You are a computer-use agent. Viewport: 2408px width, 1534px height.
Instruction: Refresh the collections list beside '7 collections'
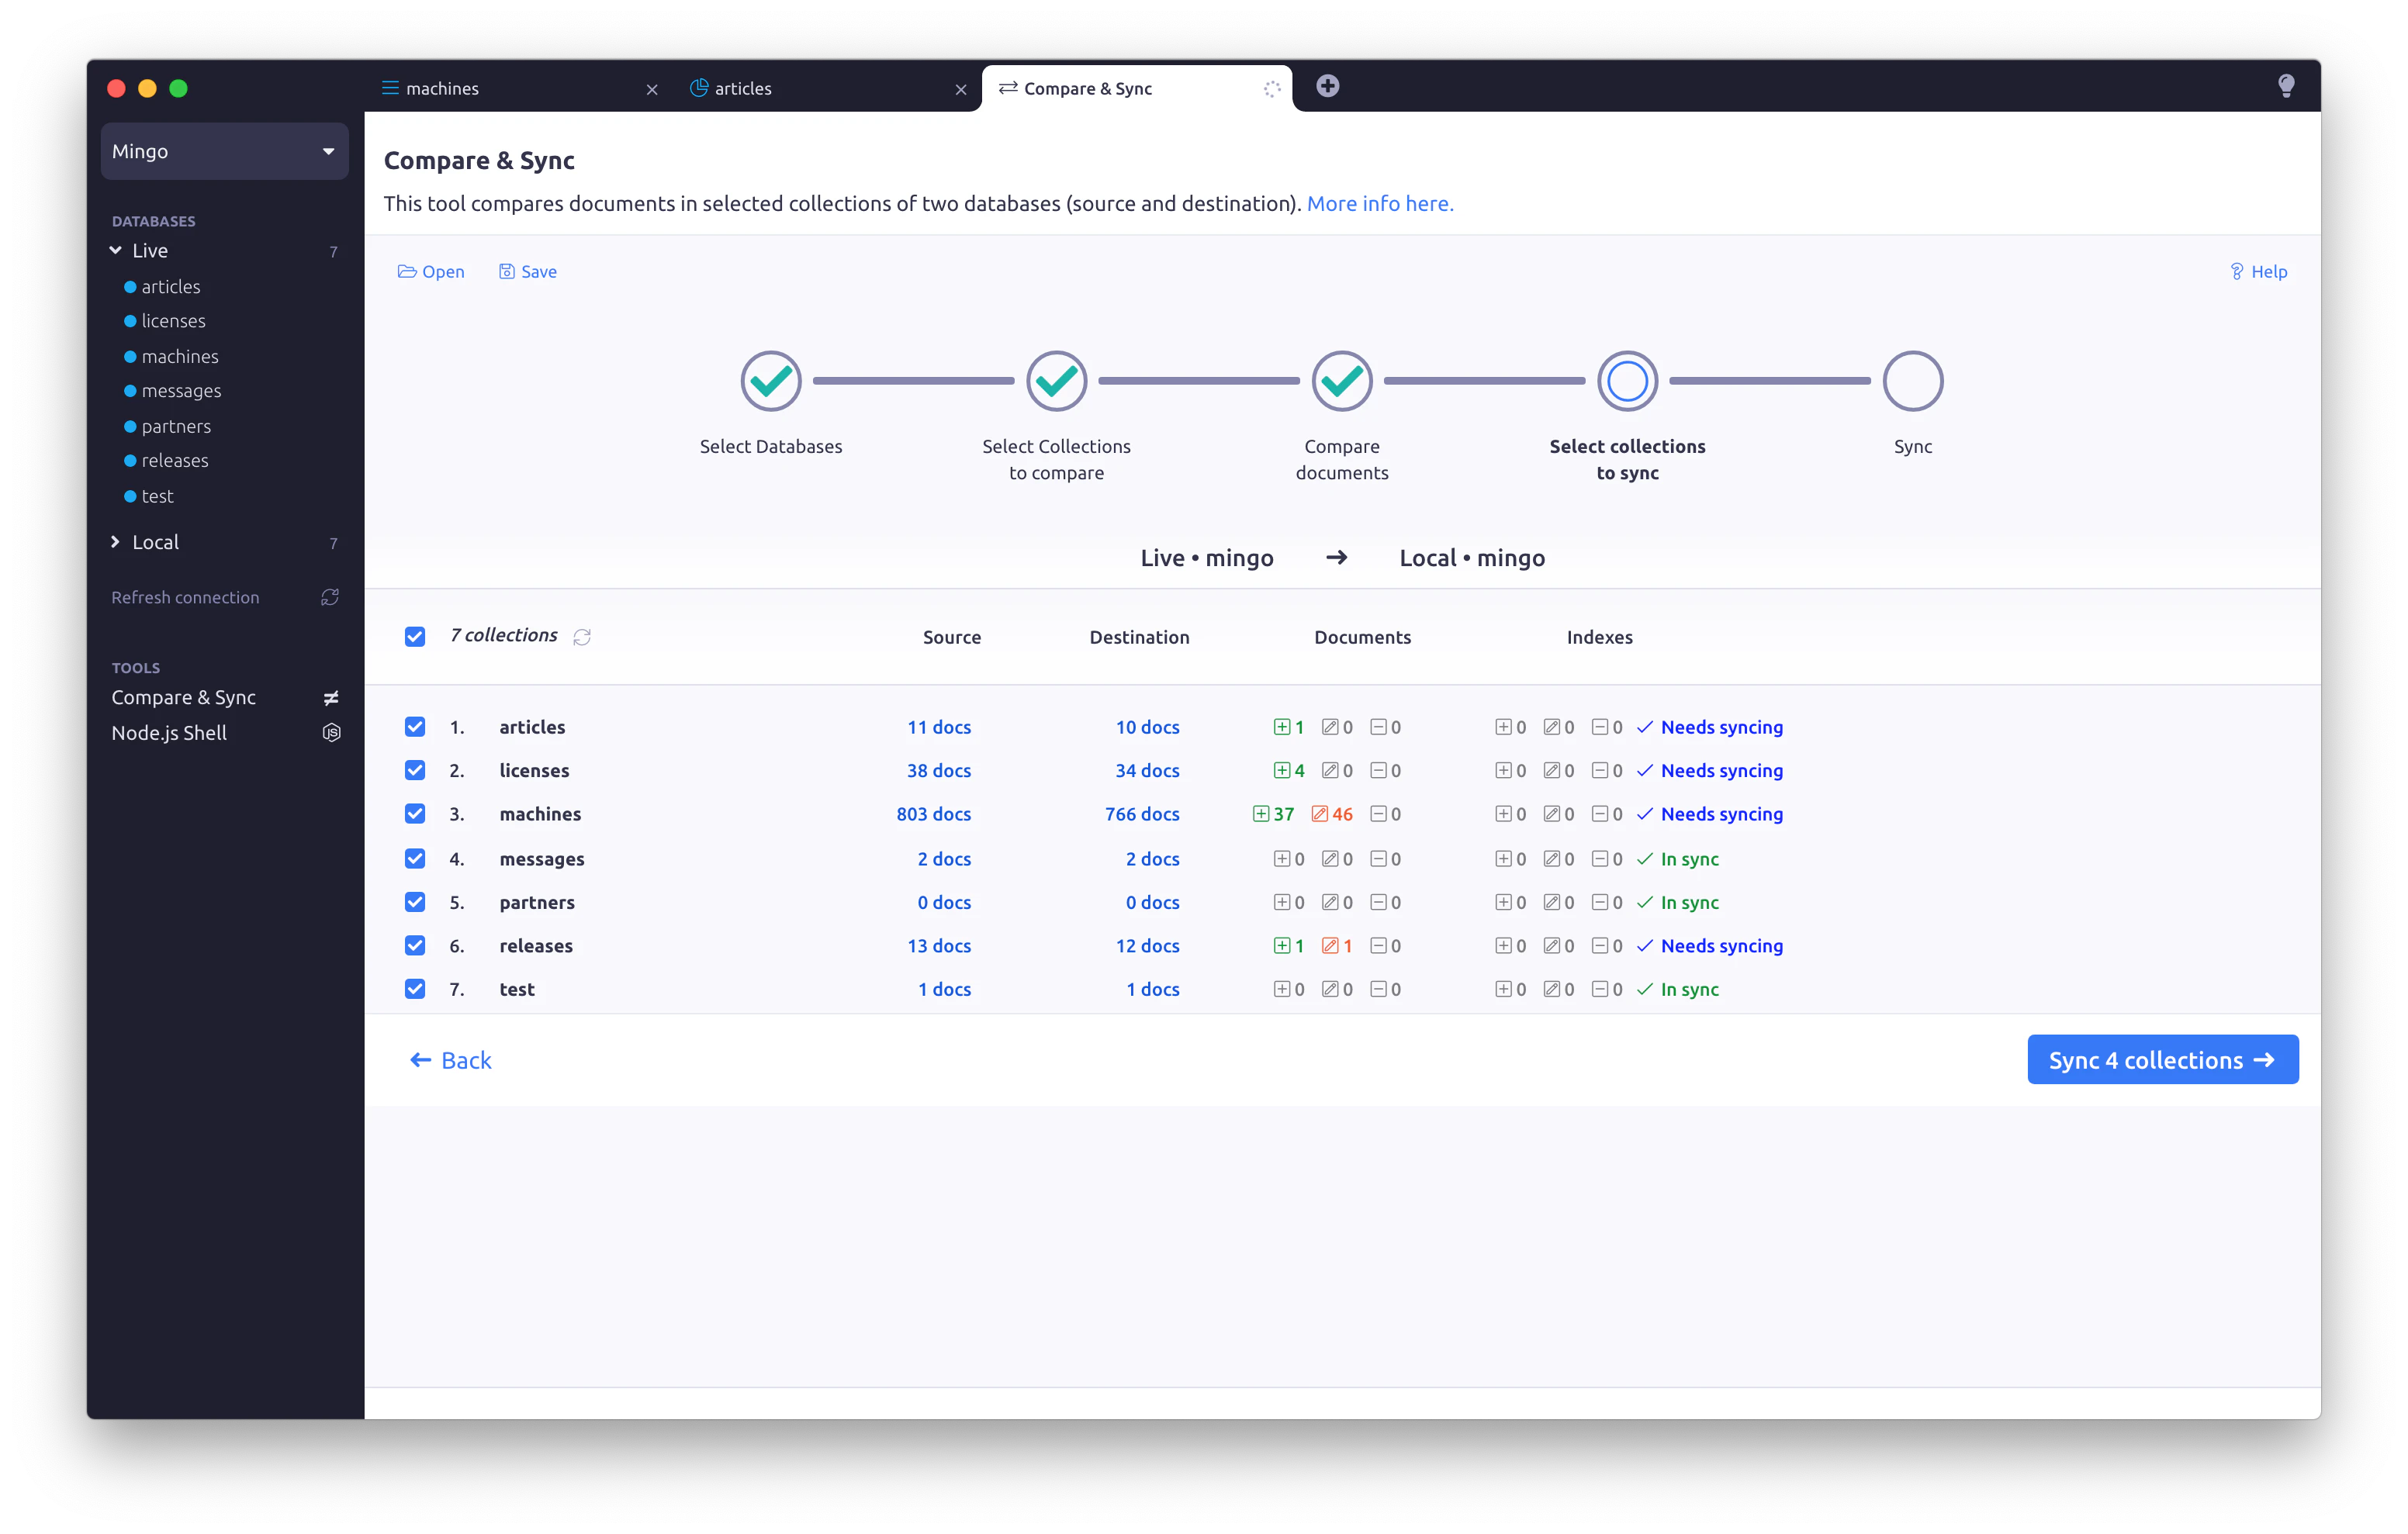coord(583,636)
